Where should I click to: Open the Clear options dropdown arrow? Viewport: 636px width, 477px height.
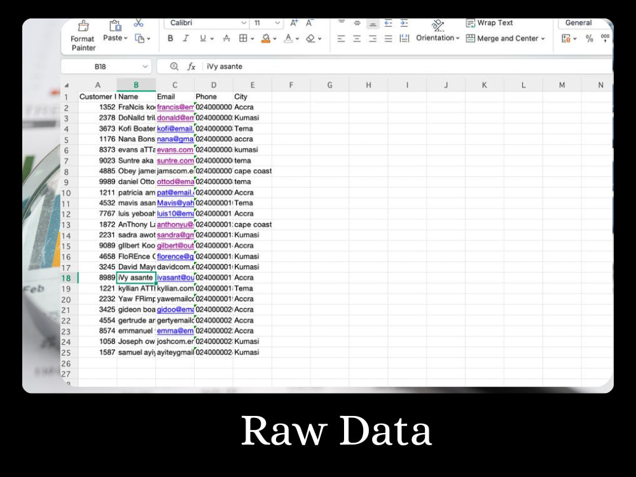pos(320,39)
